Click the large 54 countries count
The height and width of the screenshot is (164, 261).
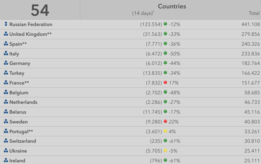point(40,10)
